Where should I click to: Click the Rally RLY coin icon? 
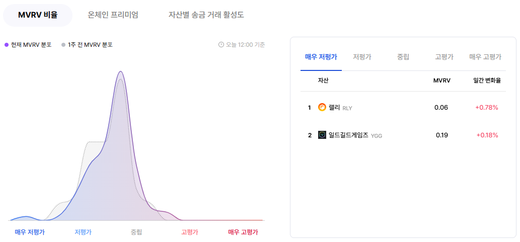coord(322,107)
